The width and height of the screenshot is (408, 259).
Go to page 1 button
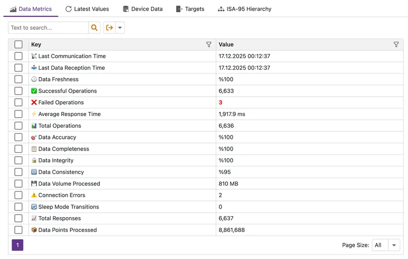(17, 245)
